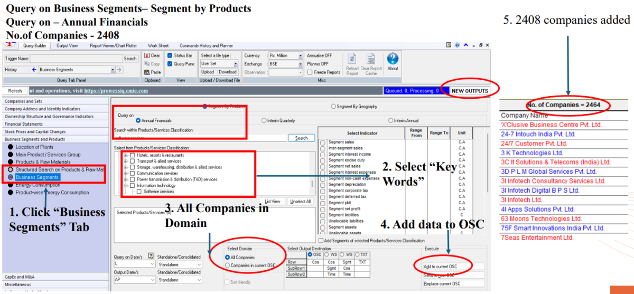Click the Add to current OSC button
This screenshot has width=634, height=294.
click(453, 267)
